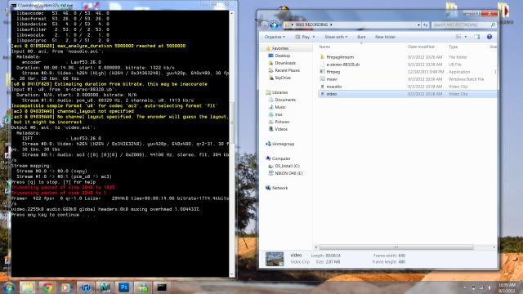
Task: Click the SkyDrive icon in navigation pane
Action: (x=270, y=78)
